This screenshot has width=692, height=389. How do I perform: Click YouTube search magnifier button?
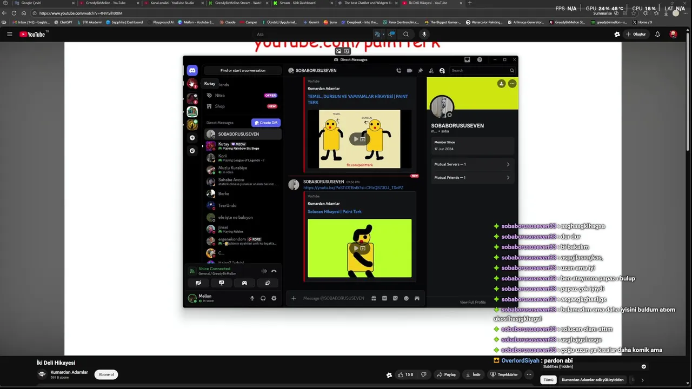(x=406, y=34)
